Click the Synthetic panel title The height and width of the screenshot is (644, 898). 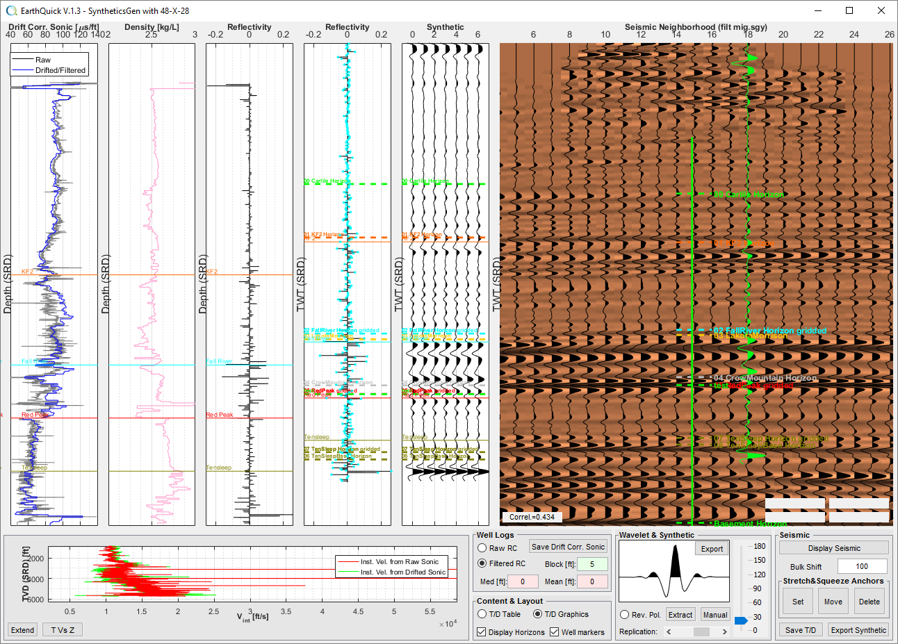click(446, 27)
